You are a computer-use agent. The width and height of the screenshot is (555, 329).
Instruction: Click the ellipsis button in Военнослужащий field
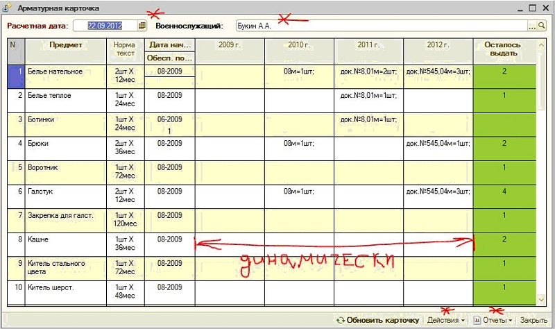[x=532, y=26]
